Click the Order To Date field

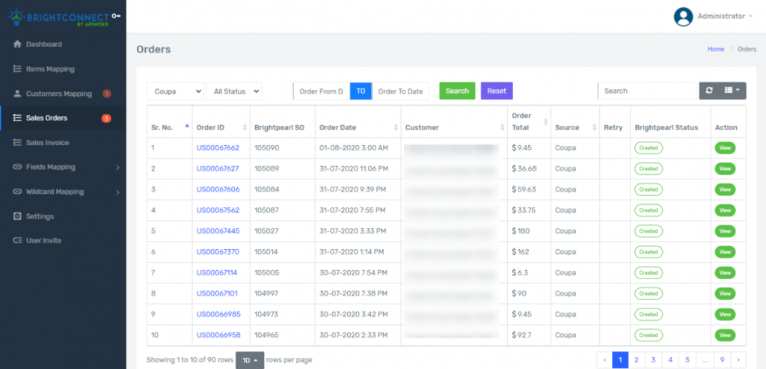pos(401,91)
